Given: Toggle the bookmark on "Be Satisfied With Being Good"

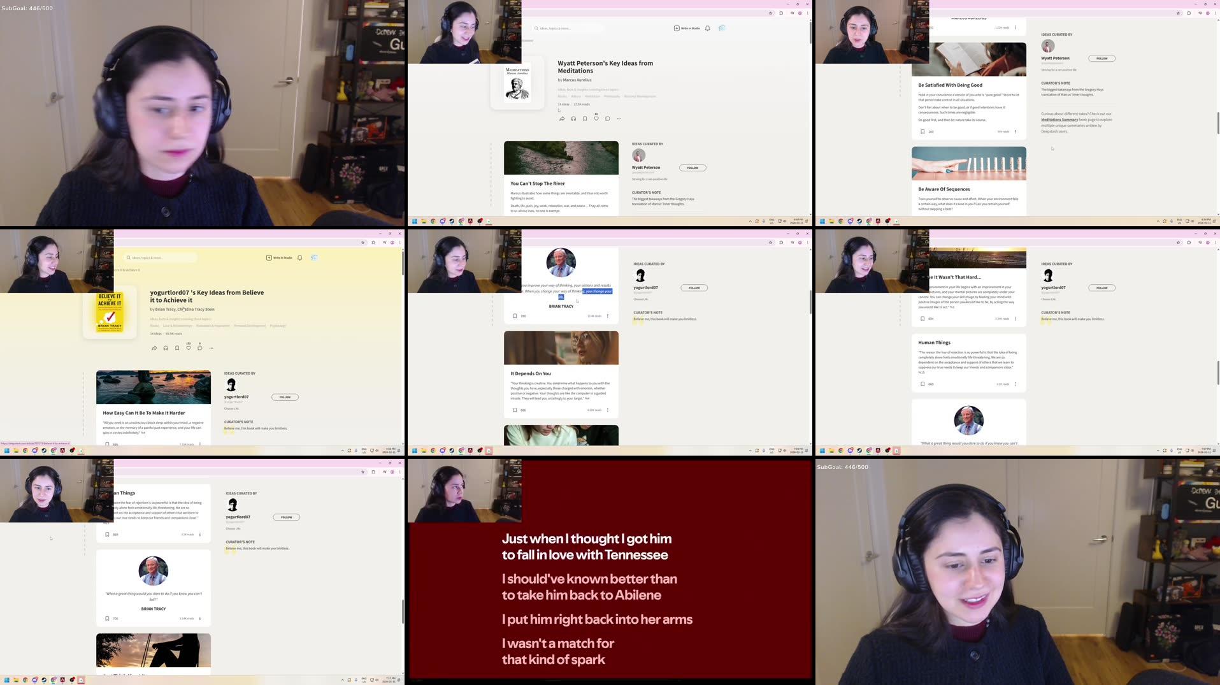Looking at the screenshot, I should (x=922, y=131).
